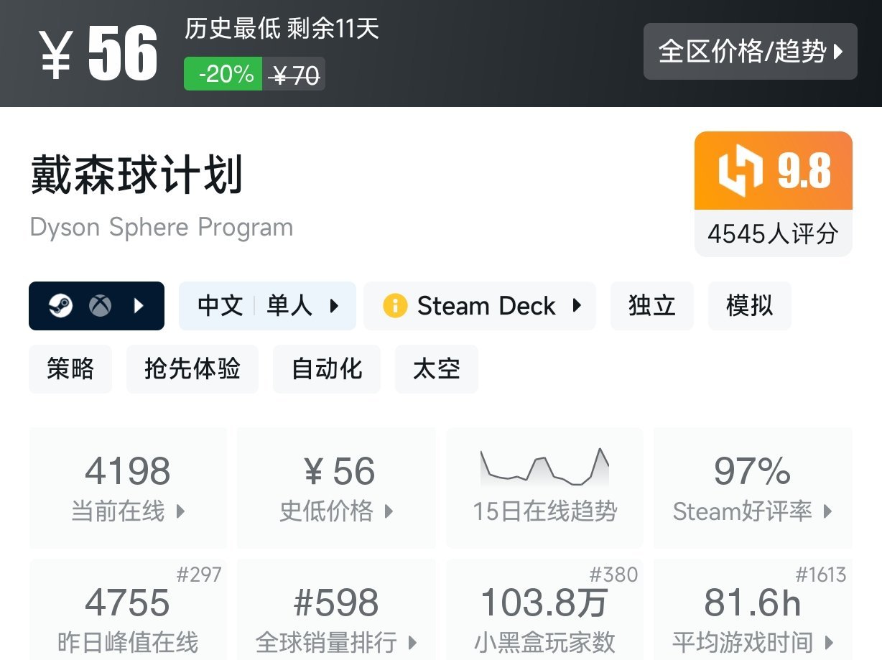Open 平均游戏时间 average playtime details

(x=753, y=610)
